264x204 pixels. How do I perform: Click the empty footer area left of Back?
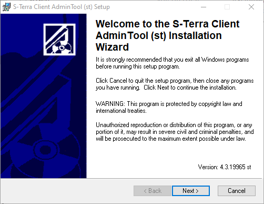pos(67,191)
